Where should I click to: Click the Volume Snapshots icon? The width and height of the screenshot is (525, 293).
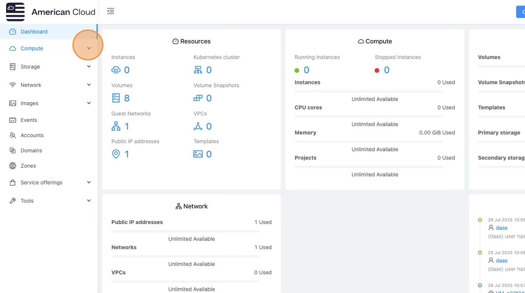coord(198,98)
